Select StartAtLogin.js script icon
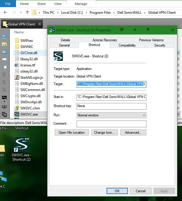The width and height of the screenshot is (182, 201). (17, 77)
